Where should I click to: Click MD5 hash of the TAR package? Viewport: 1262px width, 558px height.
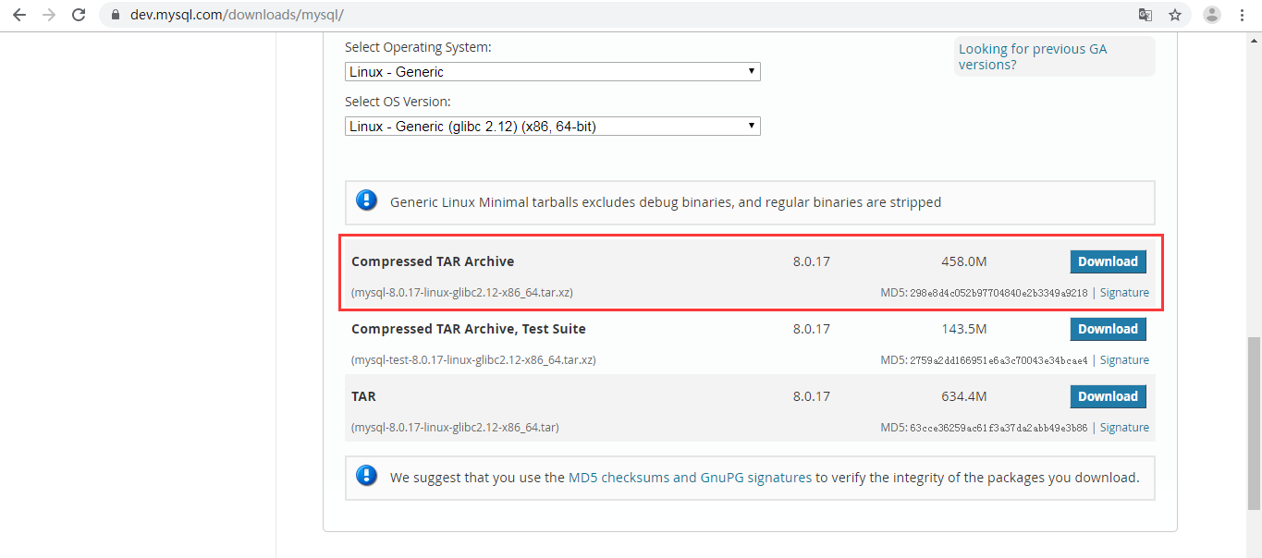click(999, 428)
